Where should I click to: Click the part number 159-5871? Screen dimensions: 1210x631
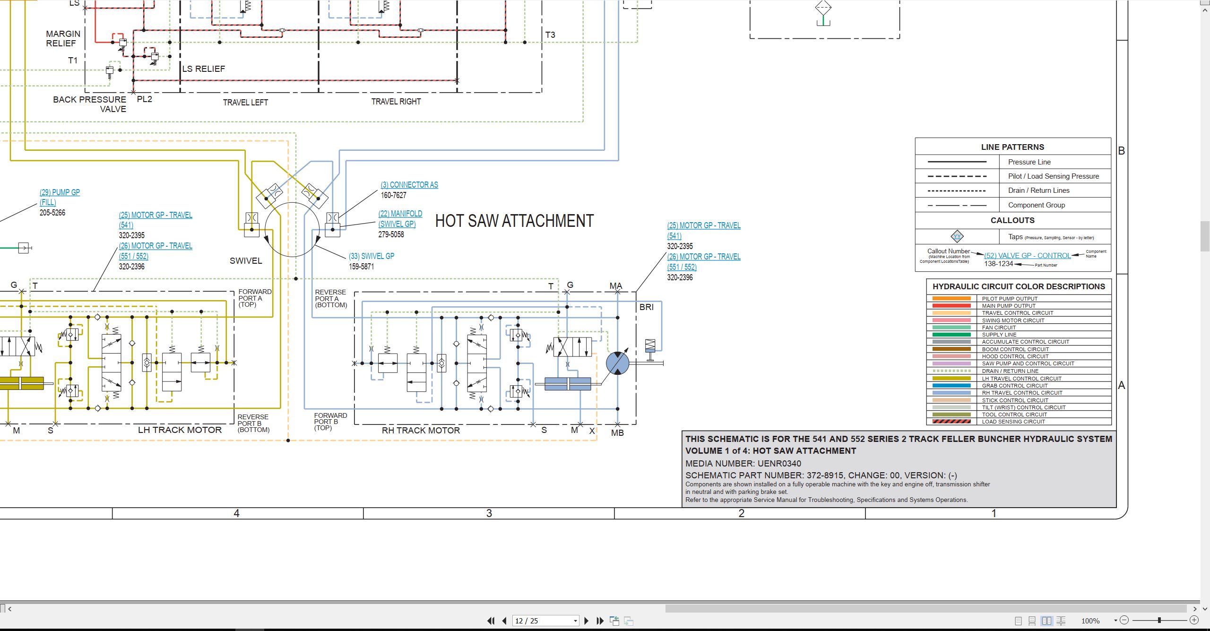362,267
